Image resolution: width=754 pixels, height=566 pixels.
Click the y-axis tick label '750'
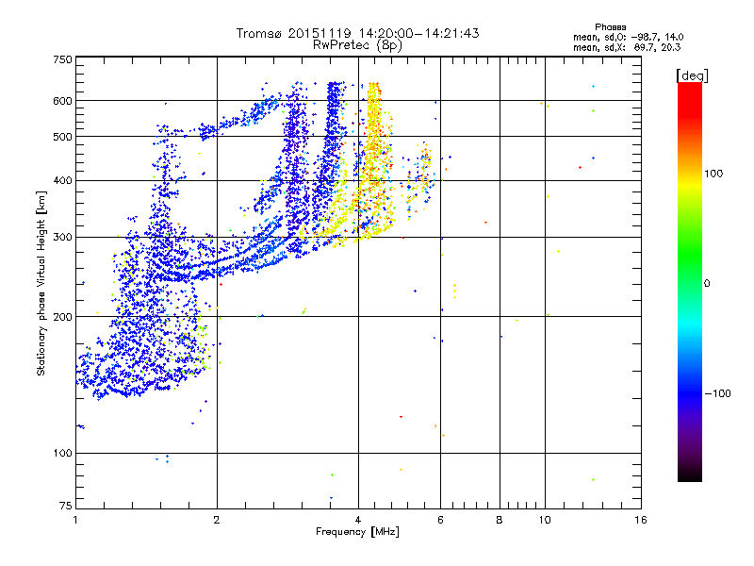[x=63, y=59]
